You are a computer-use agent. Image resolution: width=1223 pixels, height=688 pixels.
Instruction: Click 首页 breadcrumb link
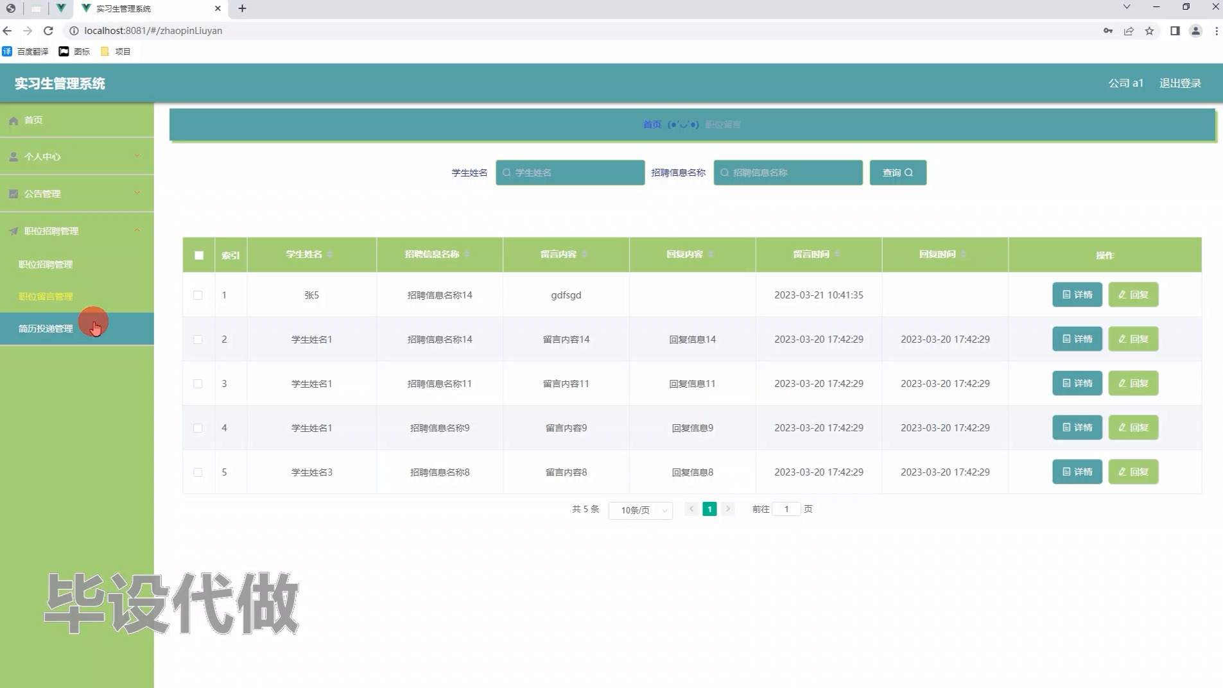click(652, 125)
